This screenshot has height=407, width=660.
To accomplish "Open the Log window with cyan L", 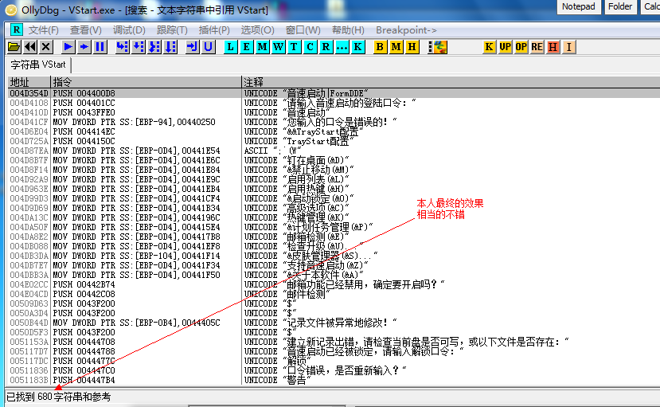I will click(x=230, y=47).
